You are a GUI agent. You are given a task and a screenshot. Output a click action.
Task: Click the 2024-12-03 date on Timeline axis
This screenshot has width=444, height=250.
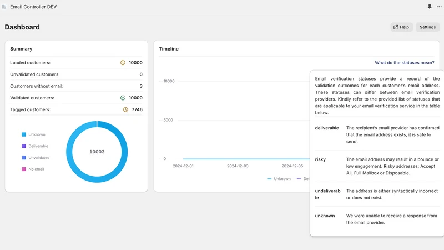click(x=238, y=166)
